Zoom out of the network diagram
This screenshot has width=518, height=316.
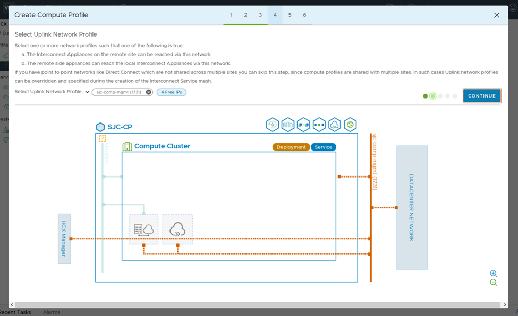[494, 283]
